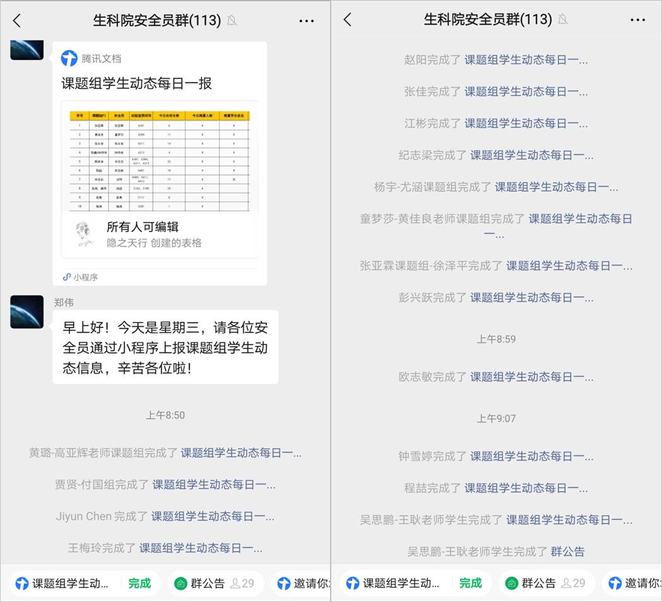Viewport: 662px width, 602px height.
Task: Open three-dot menu in left chat header
Action: click(307, 21)
